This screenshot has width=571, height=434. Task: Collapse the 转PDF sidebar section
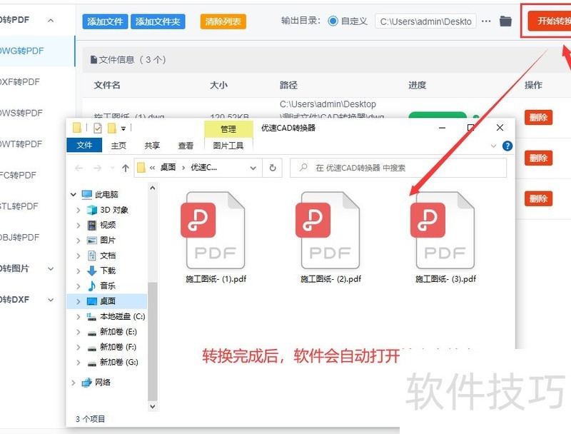(x=51, y=20)
